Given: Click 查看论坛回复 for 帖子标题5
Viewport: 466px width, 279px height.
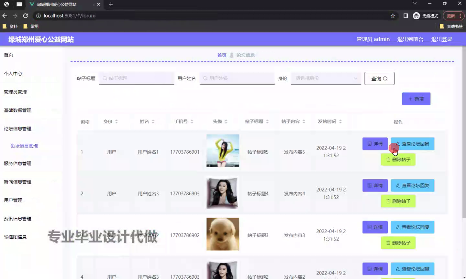Looking at the screenshot, I should pos(413,144).
